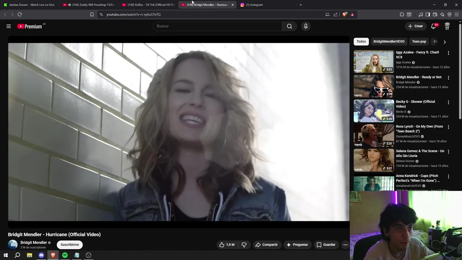Click the address bar URL
Image resolution: width=462 pixels, height=260 pixels.
point(134,14)
